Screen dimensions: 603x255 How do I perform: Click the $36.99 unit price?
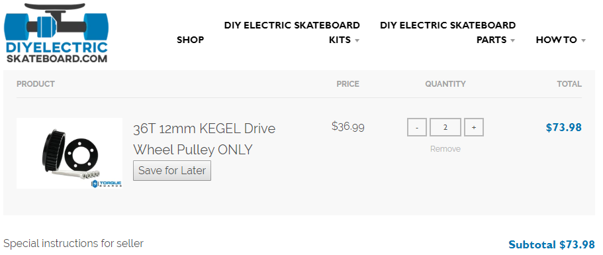coord(348,126)
